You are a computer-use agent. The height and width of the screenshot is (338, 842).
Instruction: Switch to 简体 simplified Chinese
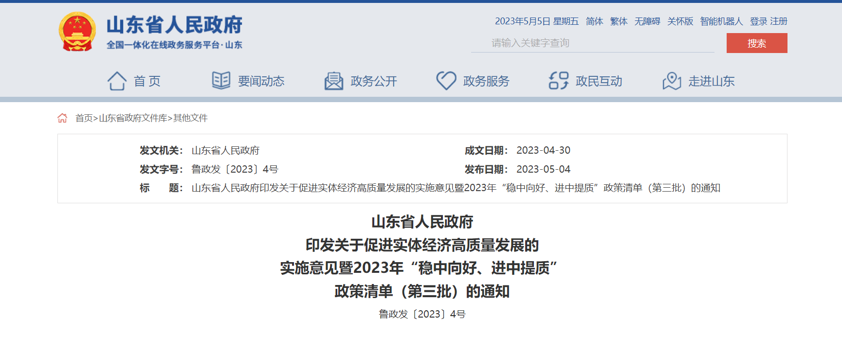coord(594,21)
